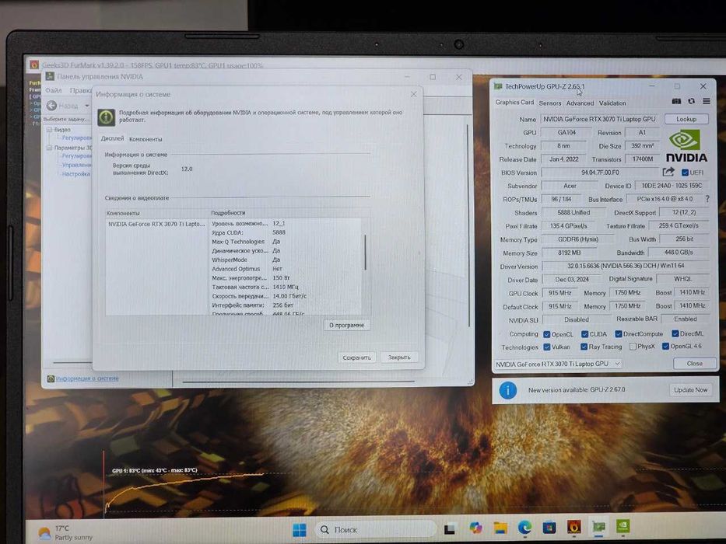Click the GPU-Z refresh icon
Screen dimensions: 726x544
[691, 101]
